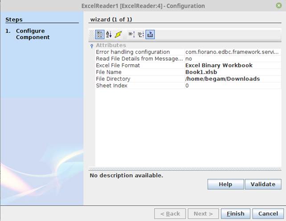The image size is (286, 221).
Task: Select the Error handling configuration row
Action: [188, 52]
